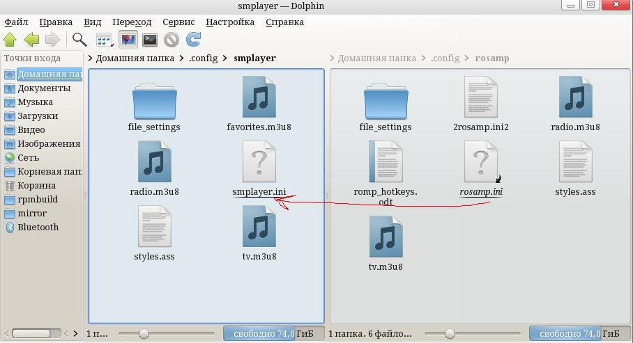Go up one folder with green arrow
Screen dimensions: 633x343
tap(10, 40)
